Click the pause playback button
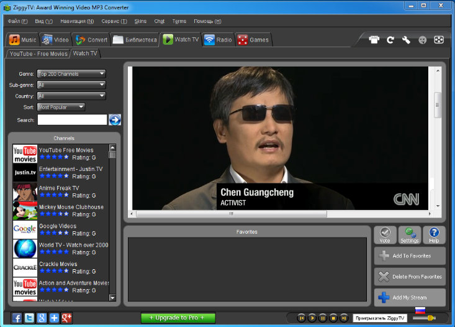The height and width of the screenshot is (327, 455). [x=323, y=318]
